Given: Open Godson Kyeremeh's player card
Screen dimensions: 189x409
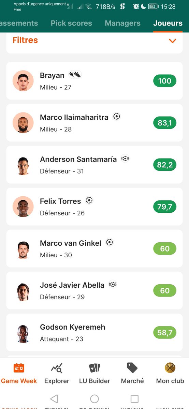Looking at the screenshot, I should pyautogui.click(x=94, y=333).
